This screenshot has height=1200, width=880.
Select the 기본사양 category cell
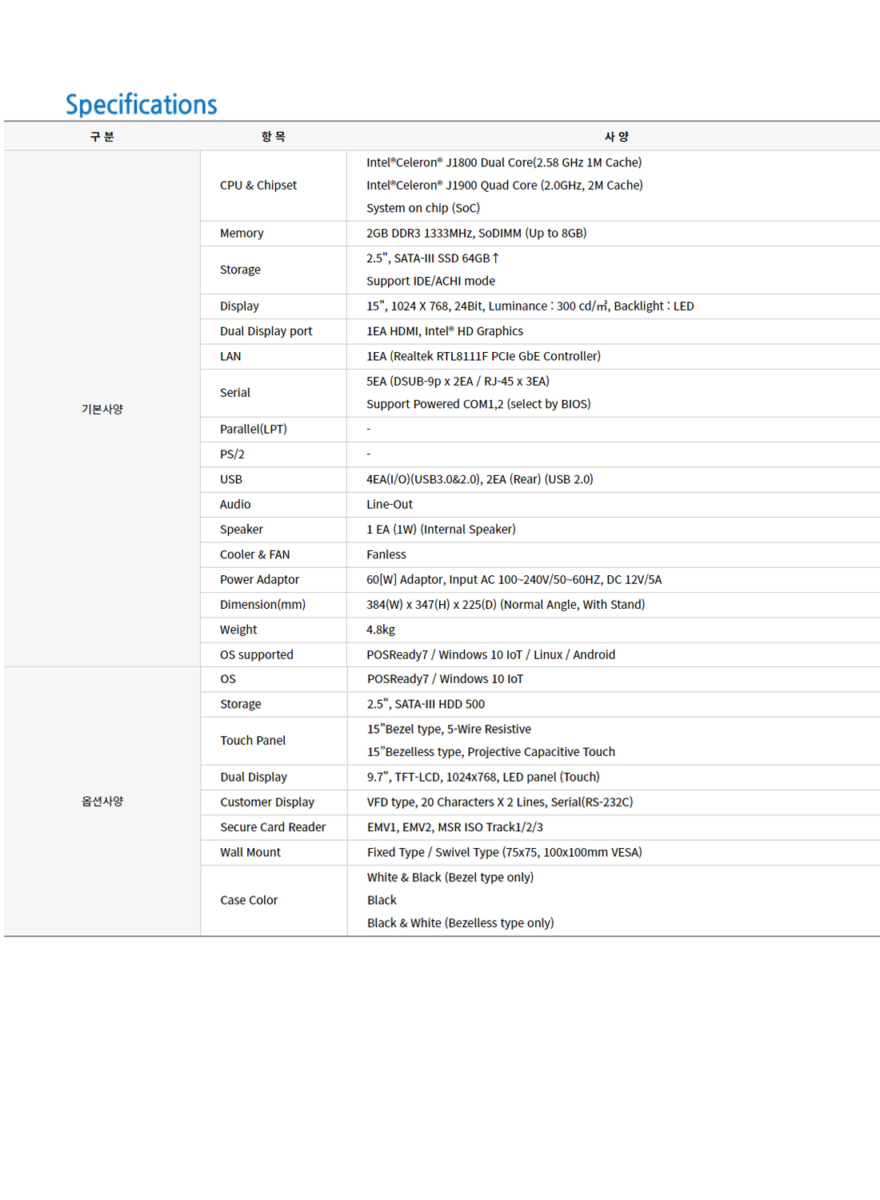[102, 409]
